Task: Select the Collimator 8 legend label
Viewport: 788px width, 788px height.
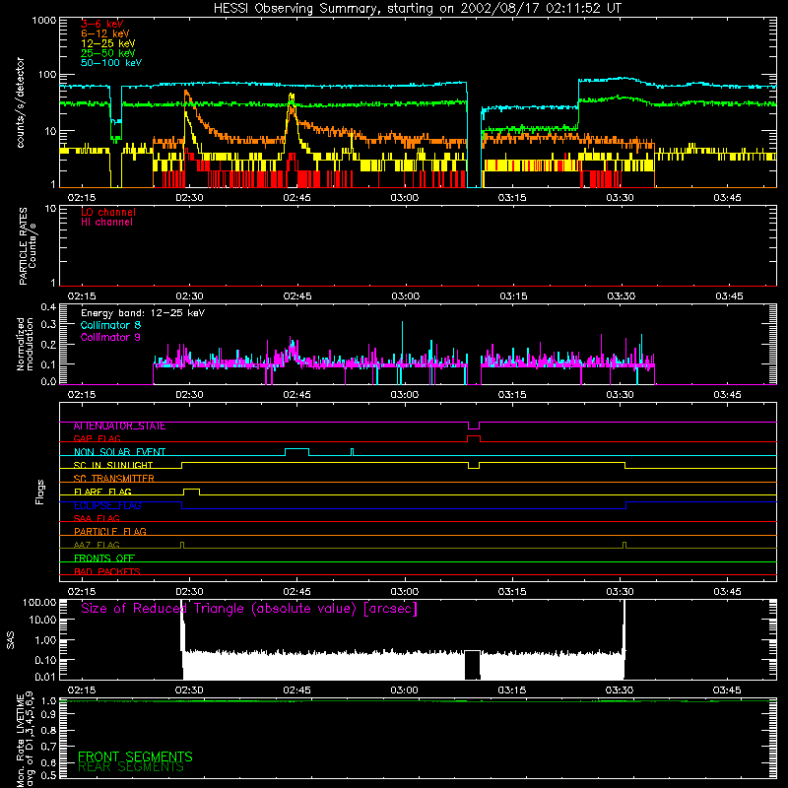Action: 110,325
